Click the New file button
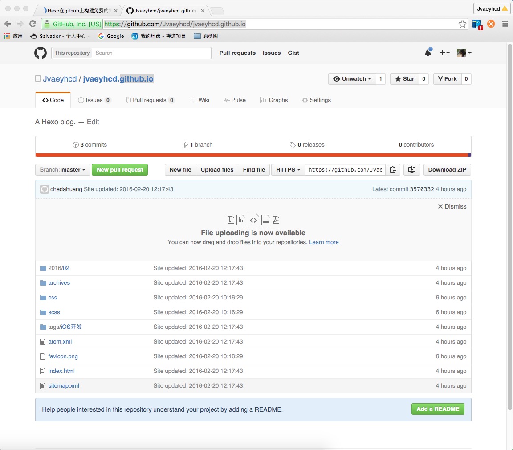This screenshot has height=450, width=513. (180, 169)
